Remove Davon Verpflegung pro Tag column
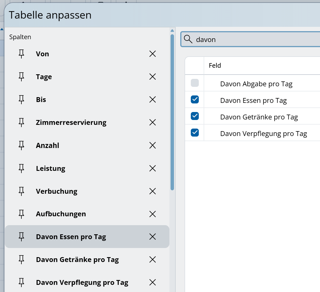The height and width of the screenshot is (292, 320). pyautogui.click(x=153, y=282)
